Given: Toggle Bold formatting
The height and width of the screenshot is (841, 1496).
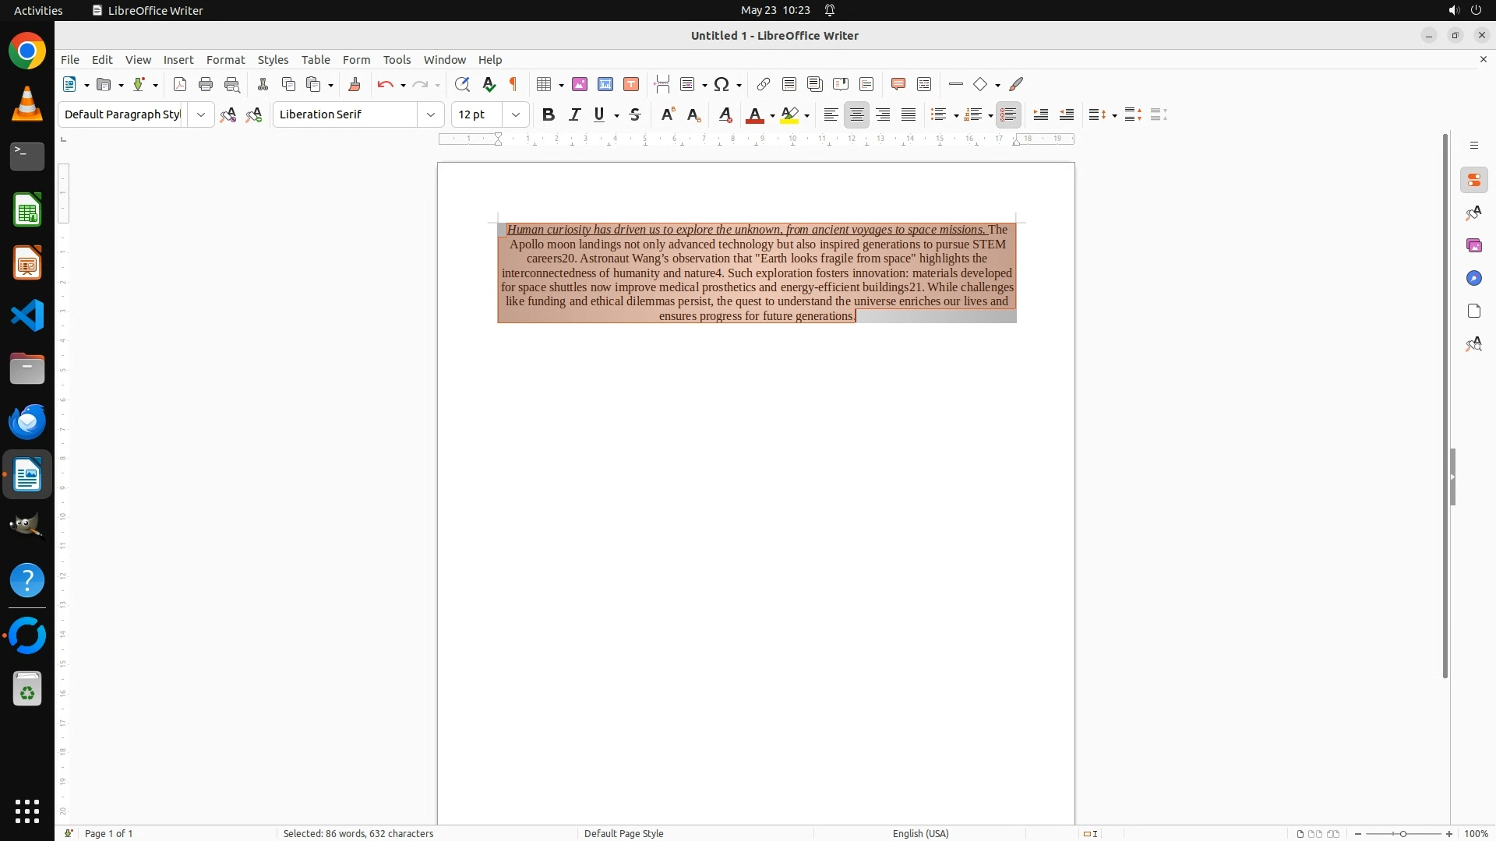Looking at the screenshot, I should (x=549, y=115).
